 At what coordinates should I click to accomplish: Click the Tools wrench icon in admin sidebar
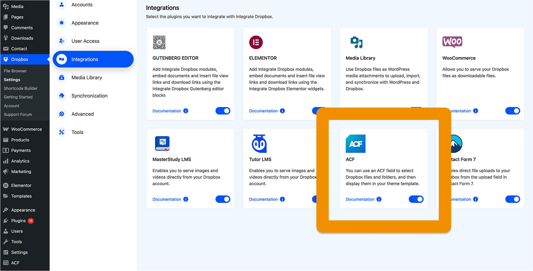6,242
